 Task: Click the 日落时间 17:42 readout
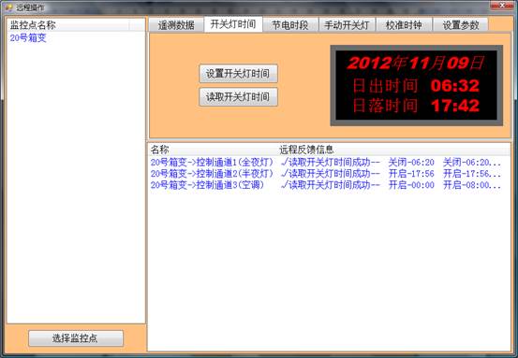(416, 106)
